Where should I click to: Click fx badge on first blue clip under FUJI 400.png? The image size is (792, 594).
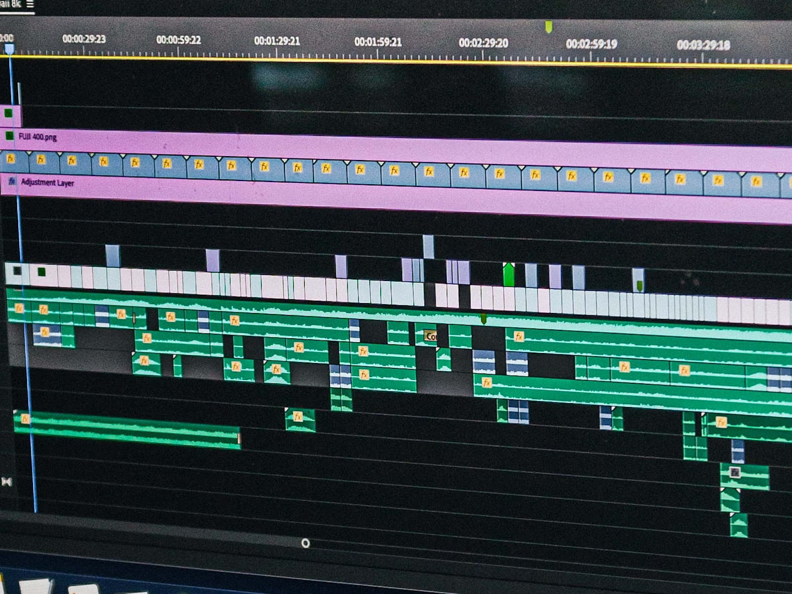10,159
